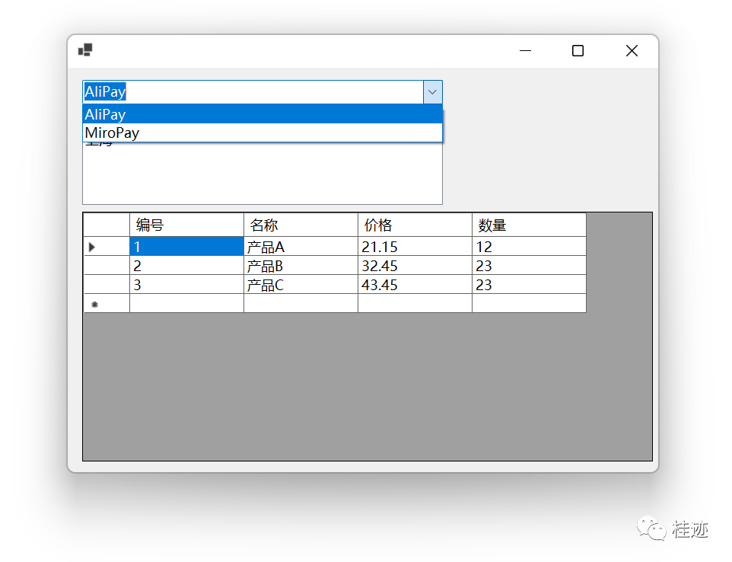Click inside the empty text area
The image size is (732, 562).
tap(262, 175)
